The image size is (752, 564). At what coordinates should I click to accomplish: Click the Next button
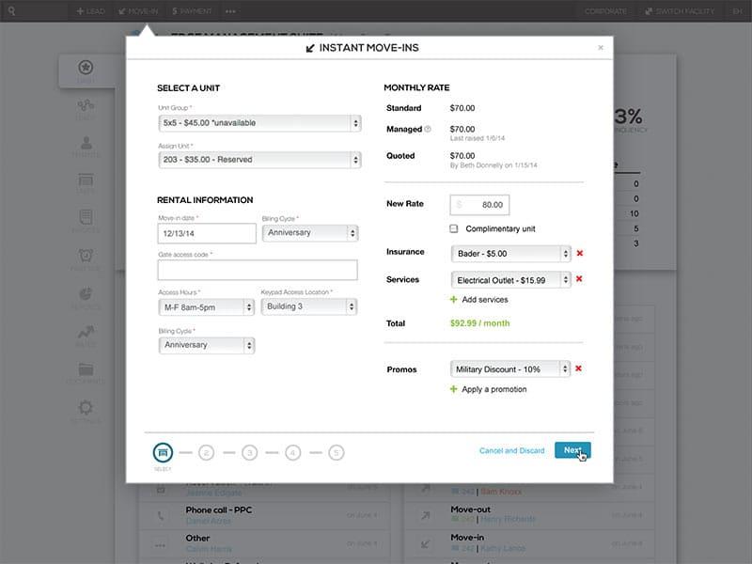click(572, 450)
